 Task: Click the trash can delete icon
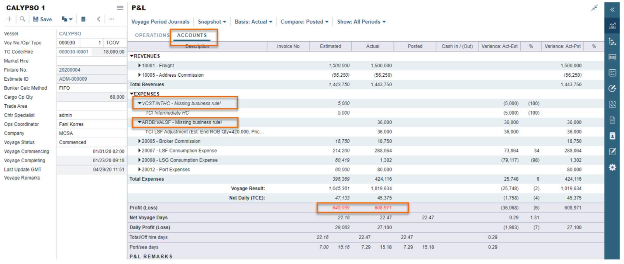point(83,19)
